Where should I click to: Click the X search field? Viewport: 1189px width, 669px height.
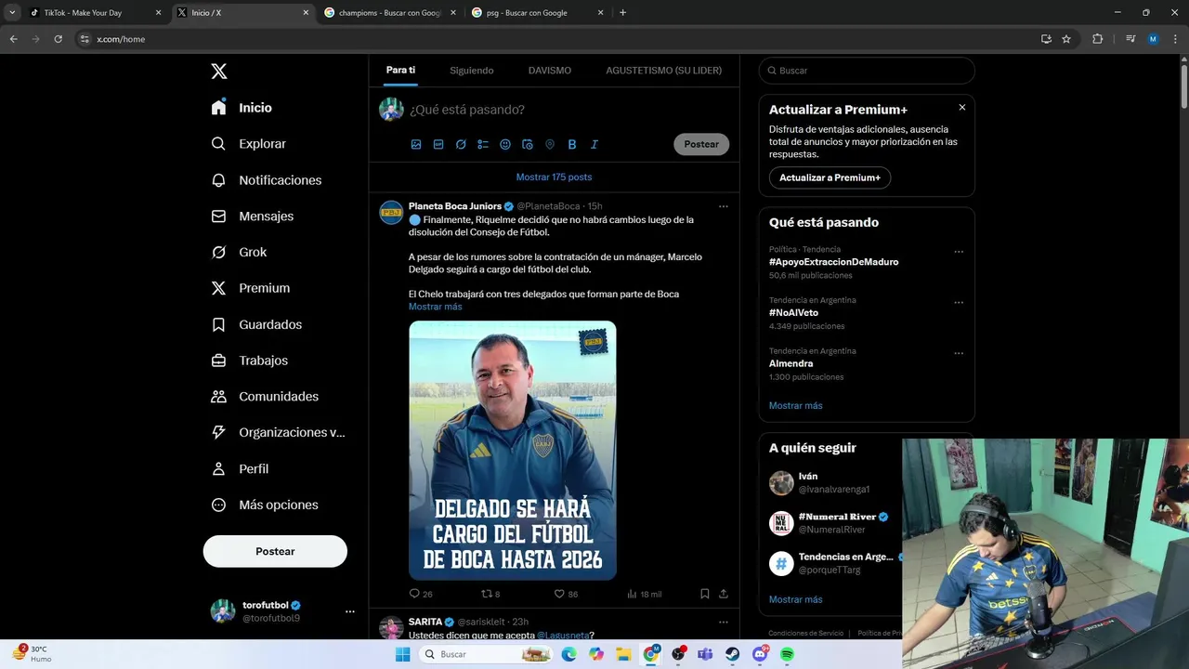867,71
